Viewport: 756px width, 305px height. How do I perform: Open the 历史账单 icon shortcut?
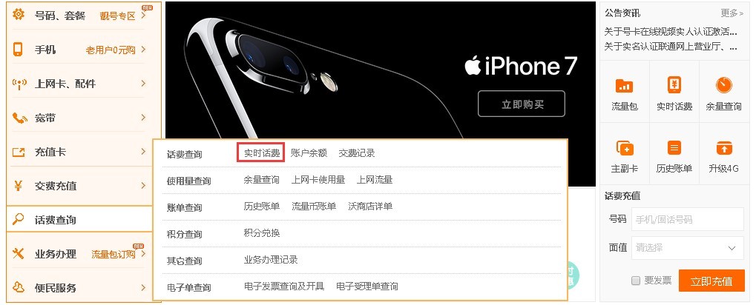(674, 148)
